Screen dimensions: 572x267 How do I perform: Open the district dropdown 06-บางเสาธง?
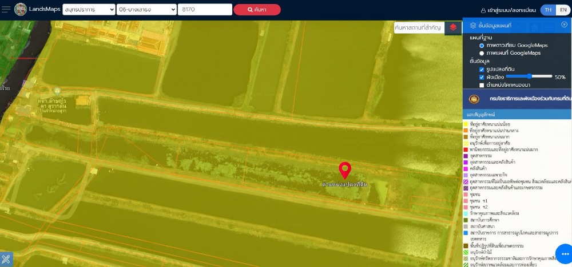[146, 10]
